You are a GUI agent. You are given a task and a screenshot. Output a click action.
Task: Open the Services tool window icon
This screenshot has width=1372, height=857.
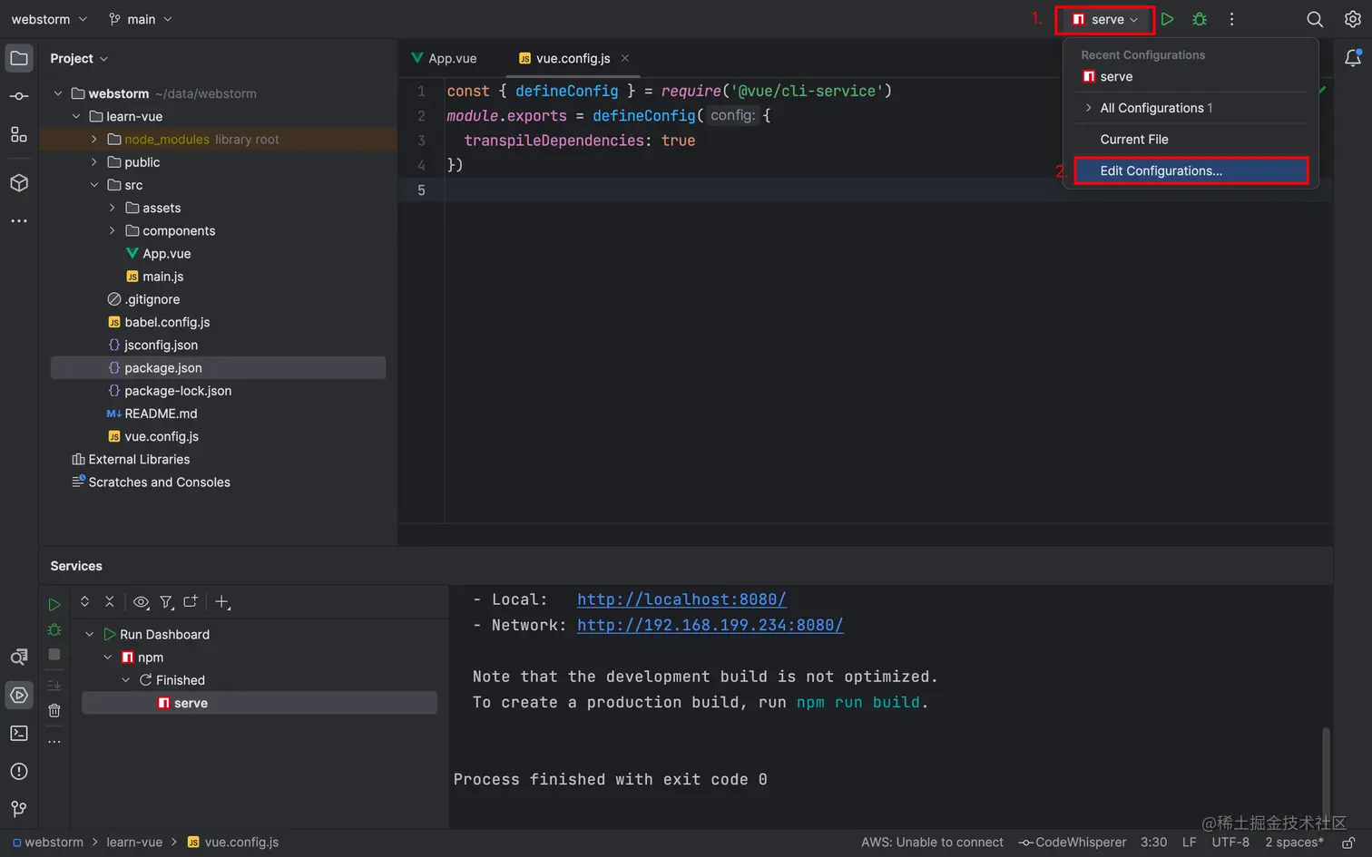coord(19,696)
